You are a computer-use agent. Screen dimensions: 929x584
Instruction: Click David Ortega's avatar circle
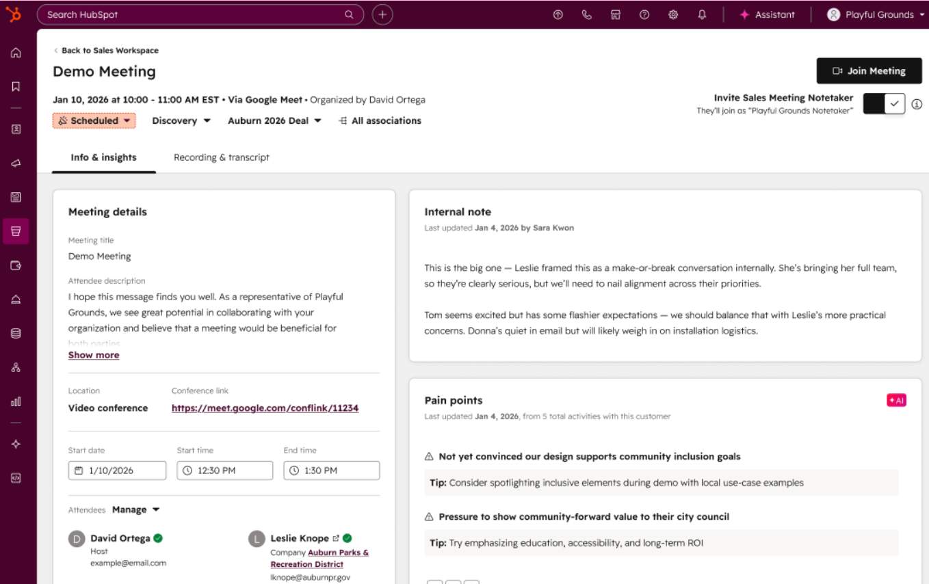[77, 539]
